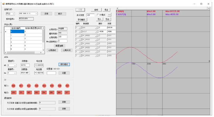Image resolution: width=214 pixels, height=117 pixels.
Task: Click the 连接 connect button
Action: [x=46, y=14]
